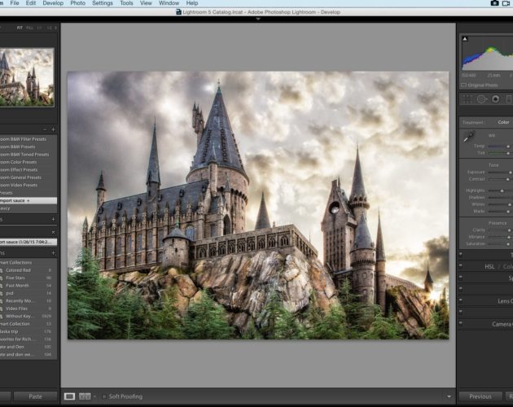Click the top panel reveal triangle

[x=258, y=20]
